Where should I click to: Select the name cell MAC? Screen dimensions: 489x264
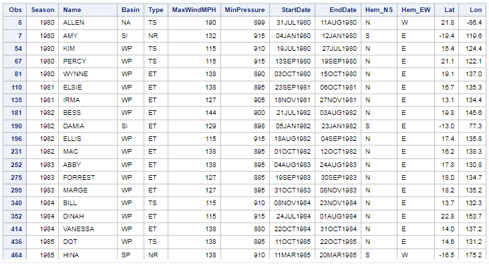(88, 152)
